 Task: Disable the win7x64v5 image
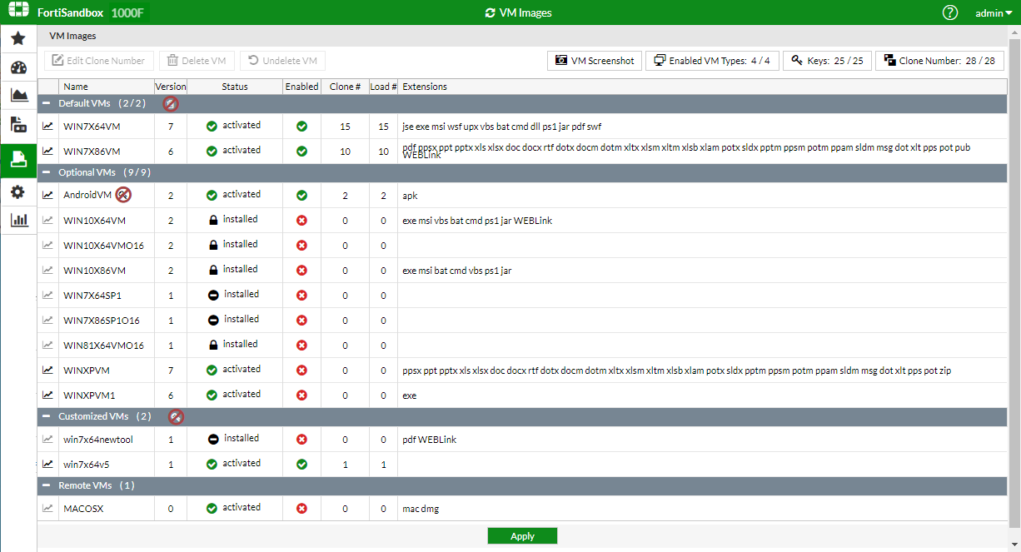pyautogui.click(x=301, y=465)
